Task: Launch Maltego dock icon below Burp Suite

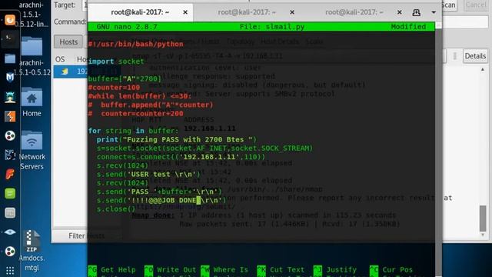Action: [x=10, y=135]
